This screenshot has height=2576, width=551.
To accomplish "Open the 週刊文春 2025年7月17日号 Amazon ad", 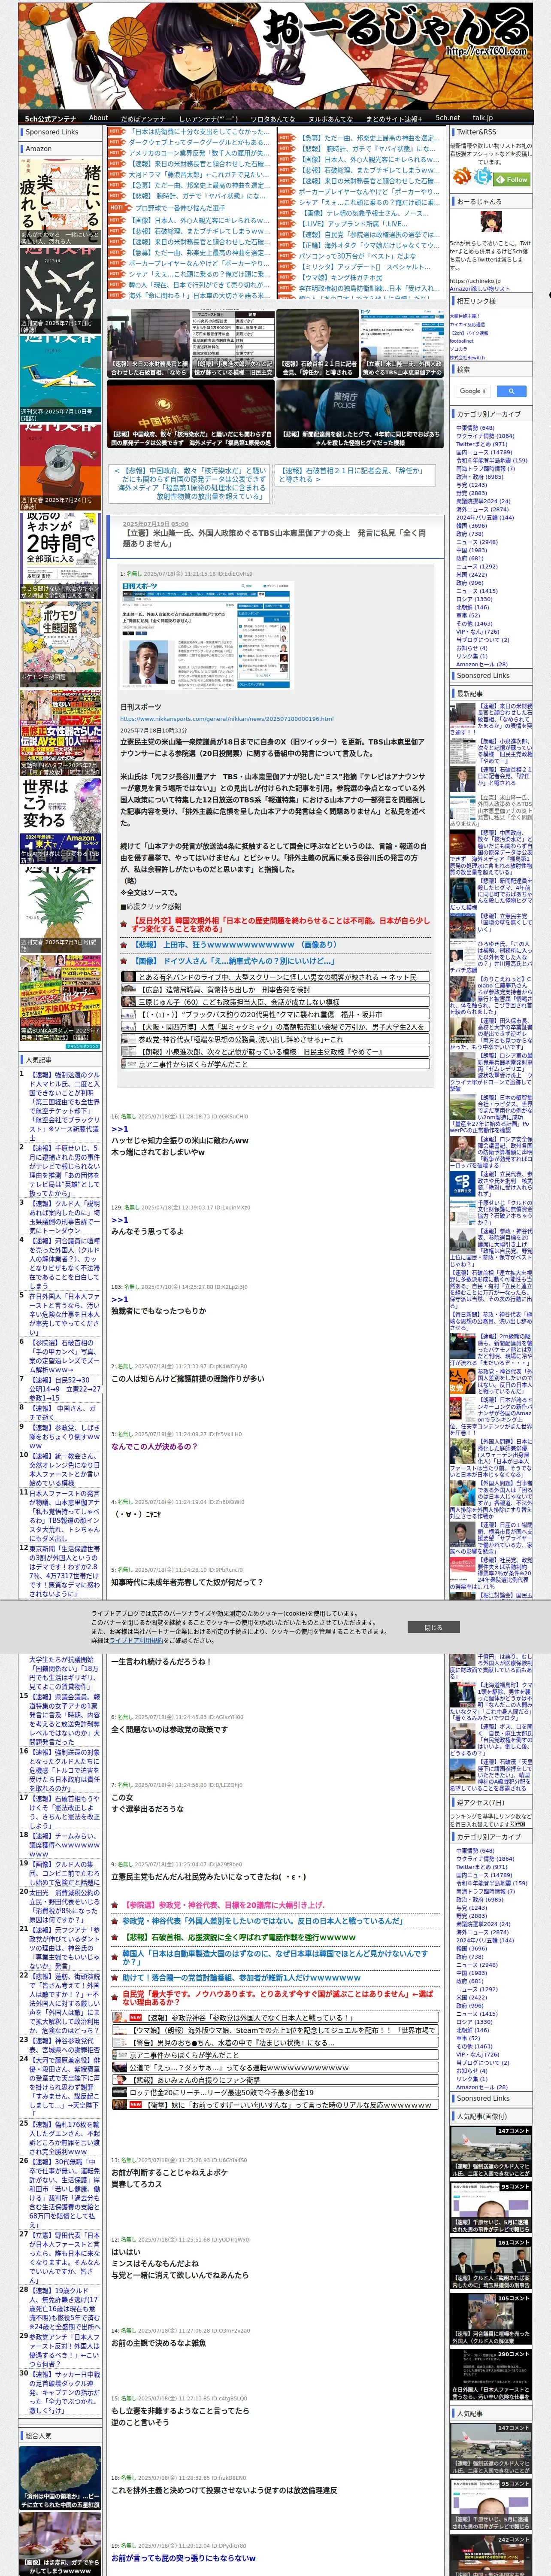I will [60, 292].
